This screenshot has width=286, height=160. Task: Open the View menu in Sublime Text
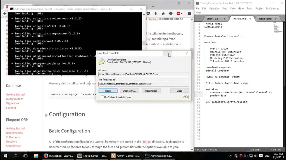pos(233,9)
